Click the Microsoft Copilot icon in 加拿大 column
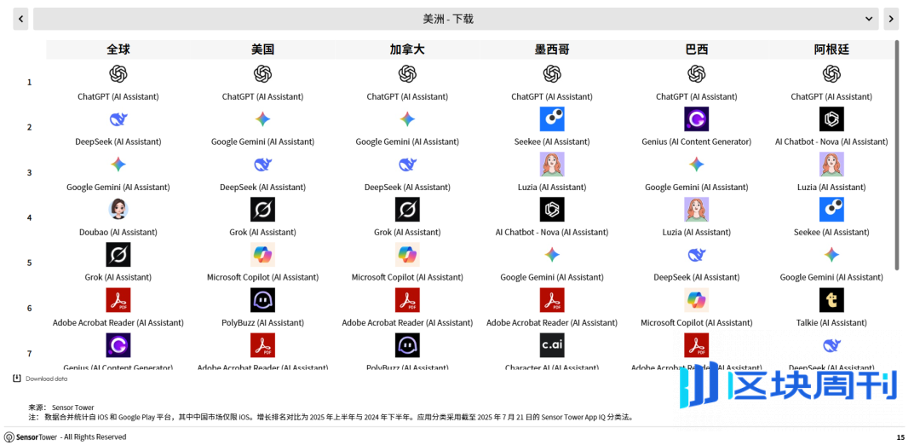920x445 pixels. (407, 255)
